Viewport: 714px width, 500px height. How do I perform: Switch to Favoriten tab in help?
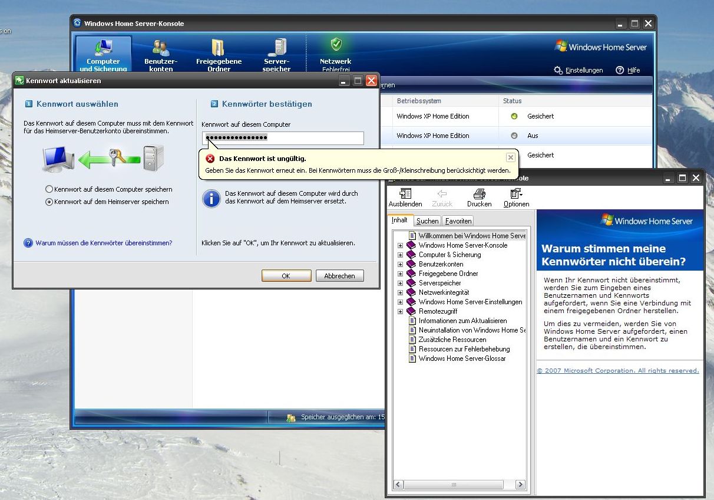coord(458,221)
